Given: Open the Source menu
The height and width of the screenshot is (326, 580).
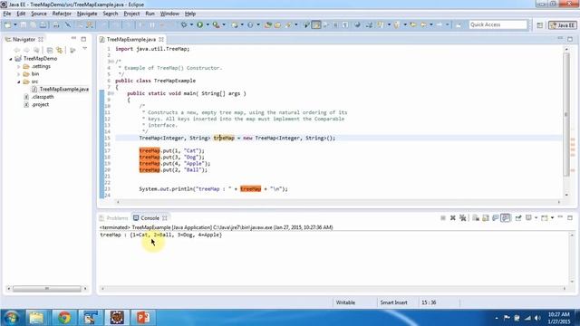Looking at the screenshot, I should (x=39, y=14).
